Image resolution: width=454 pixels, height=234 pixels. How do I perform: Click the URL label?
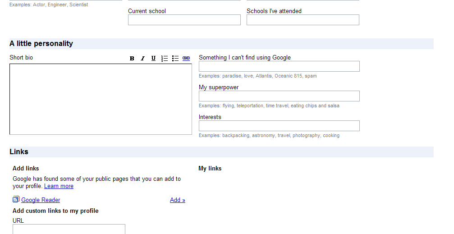pos(18,220)
